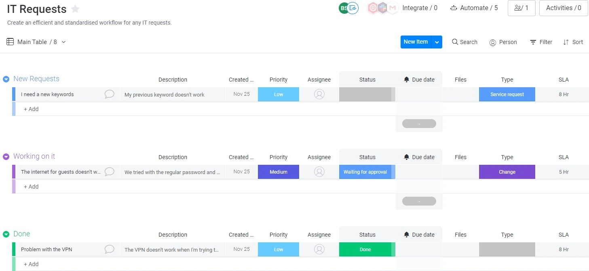Open the New Item dropdown arrow

(x=437, y=42)
